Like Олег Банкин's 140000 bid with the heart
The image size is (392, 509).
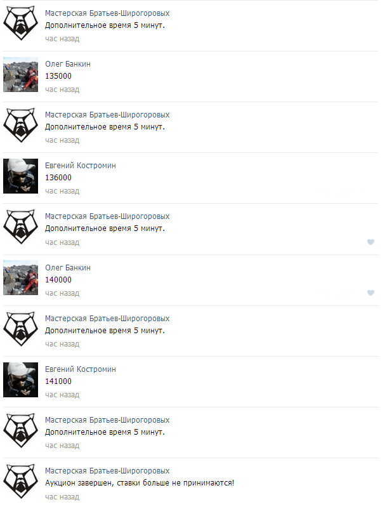coord(370,293)
